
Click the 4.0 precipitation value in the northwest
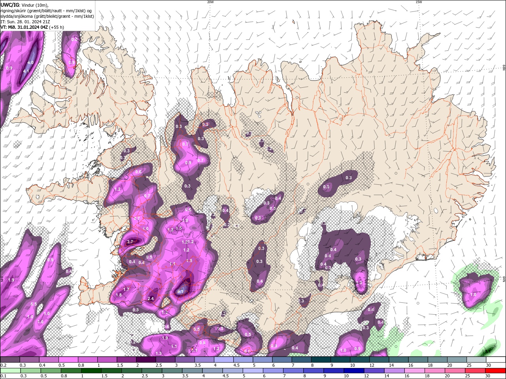(x=30, y=62)
